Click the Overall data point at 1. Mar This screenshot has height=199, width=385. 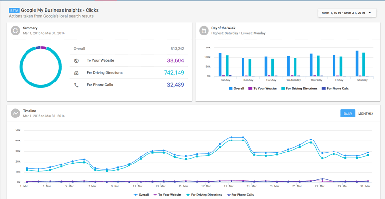(27, 168)
